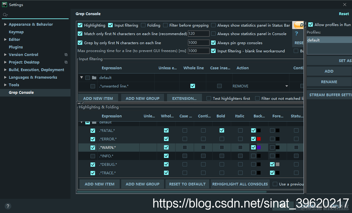Enable Always show statistics panel in Status Bar
Screen dimensions: 352x213
pyautogui.click(x=214, y=25)
